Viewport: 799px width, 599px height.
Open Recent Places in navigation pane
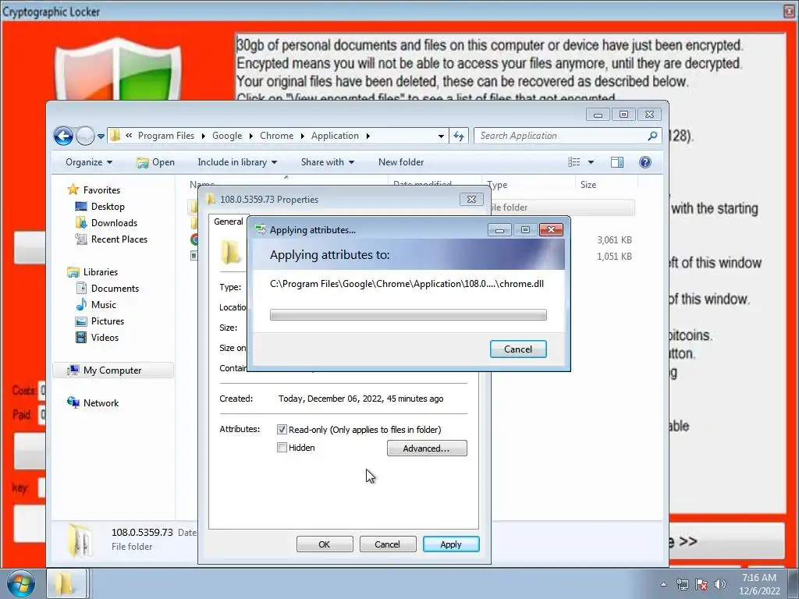tap(119, 239)
